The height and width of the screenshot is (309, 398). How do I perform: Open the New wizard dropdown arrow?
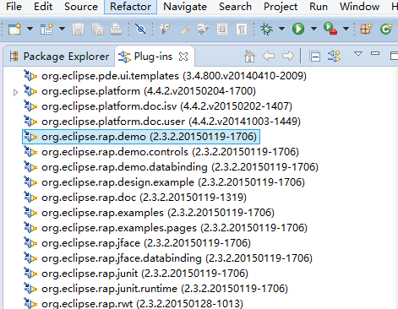click(30, 29)
